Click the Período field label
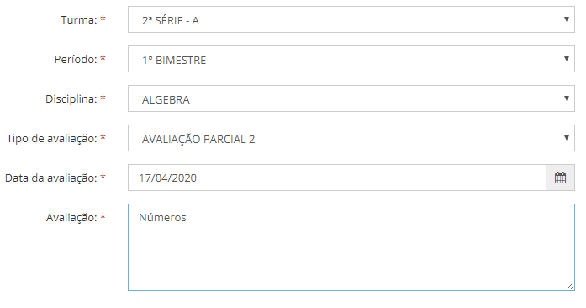The height and width of the screenshot is (308, 586). [x=76, y=59]
